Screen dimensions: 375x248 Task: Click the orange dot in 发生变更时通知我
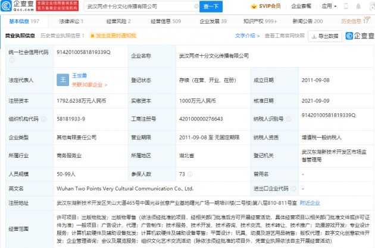(92, 36)
